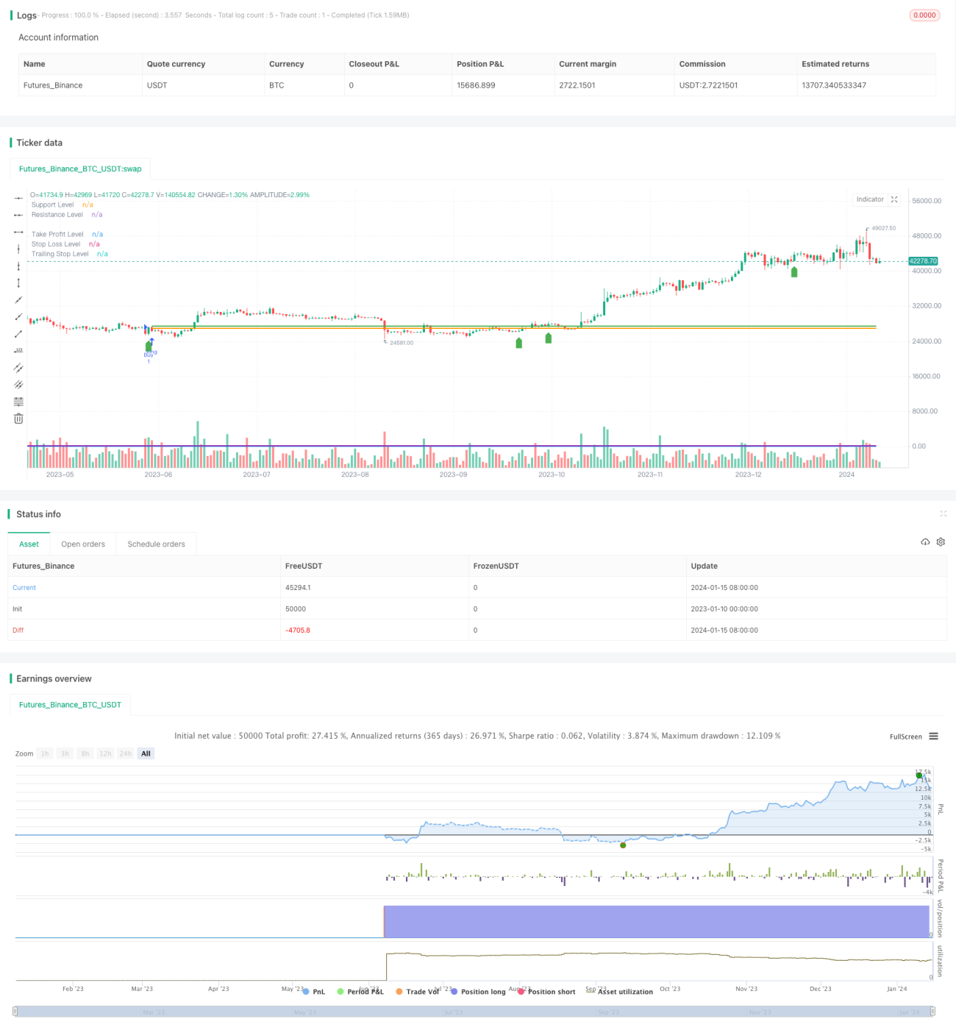Image resolution: width=956 pixels, height=1033 pixels.
Task: Open chart settings gear icon
Action: click(941, 542)
